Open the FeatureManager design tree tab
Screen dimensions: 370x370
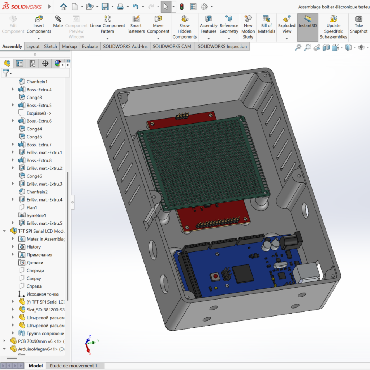[7, 63]
